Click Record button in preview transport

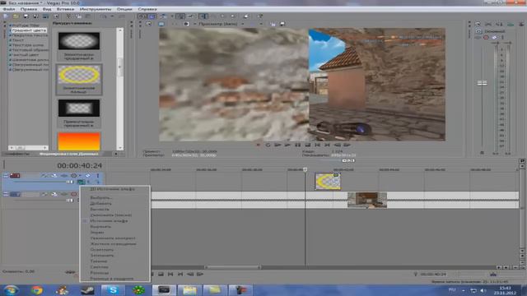[x=258, y=145]
